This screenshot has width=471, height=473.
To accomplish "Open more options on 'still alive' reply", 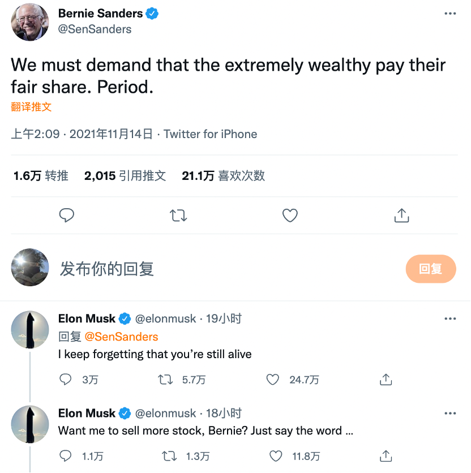I will (450, 319).
